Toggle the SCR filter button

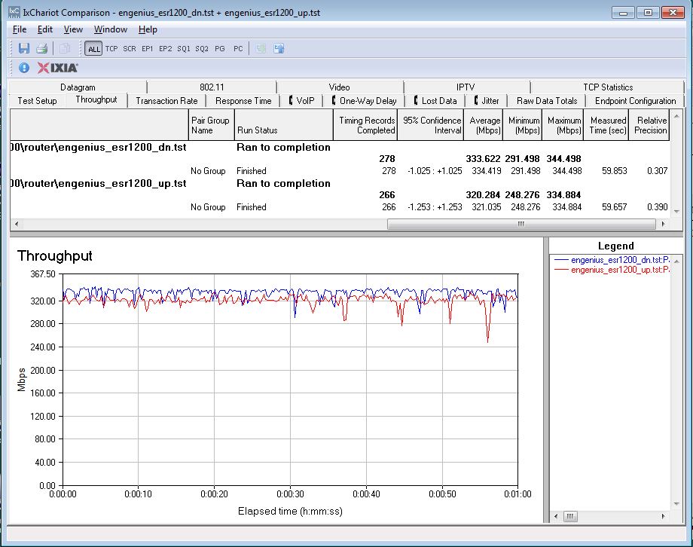tap(130, 49)
